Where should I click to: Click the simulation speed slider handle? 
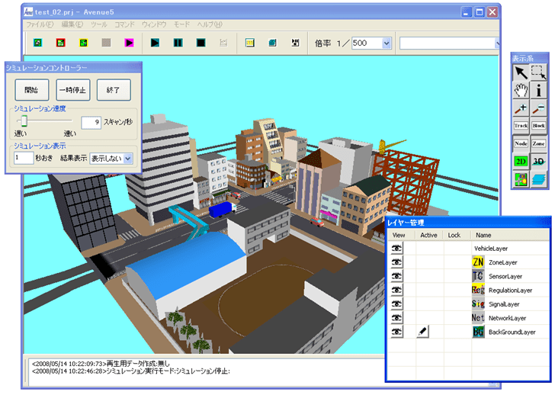pos(24,120)
